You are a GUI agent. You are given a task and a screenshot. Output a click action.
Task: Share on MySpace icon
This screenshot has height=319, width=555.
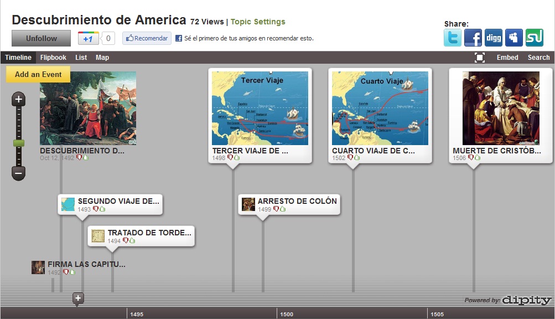coord(514,38)
